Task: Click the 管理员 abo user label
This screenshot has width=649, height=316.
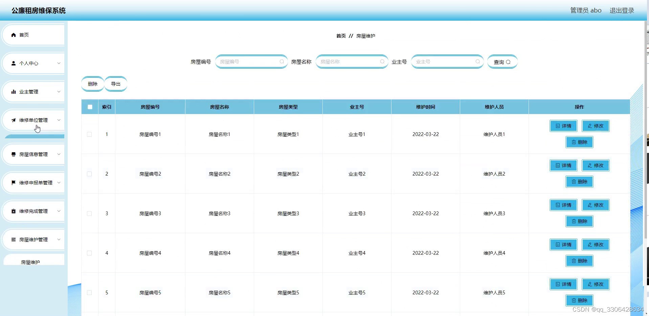Action: coord(586,10)
